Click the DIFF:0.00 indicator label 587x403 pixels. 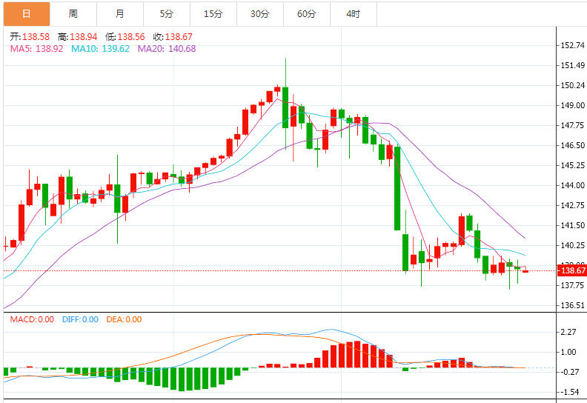[x=80, y=319]
